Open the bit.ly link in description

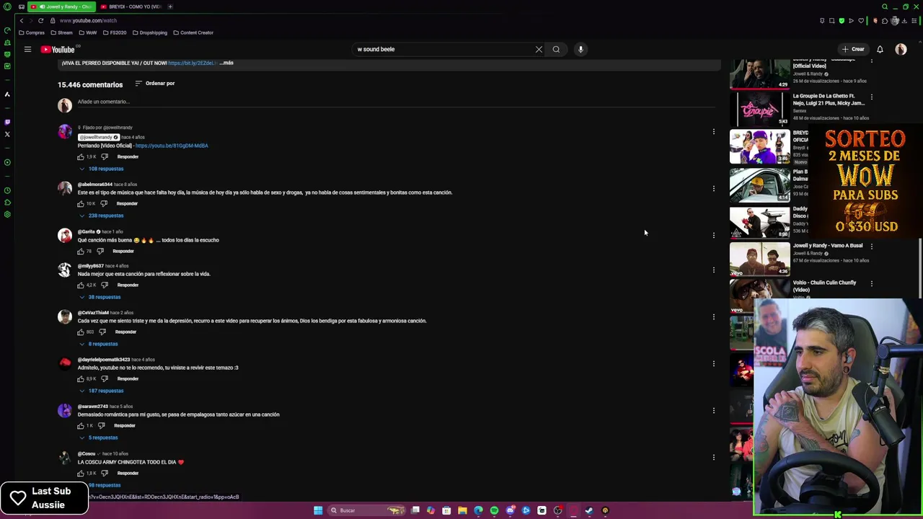pos(193,63)
